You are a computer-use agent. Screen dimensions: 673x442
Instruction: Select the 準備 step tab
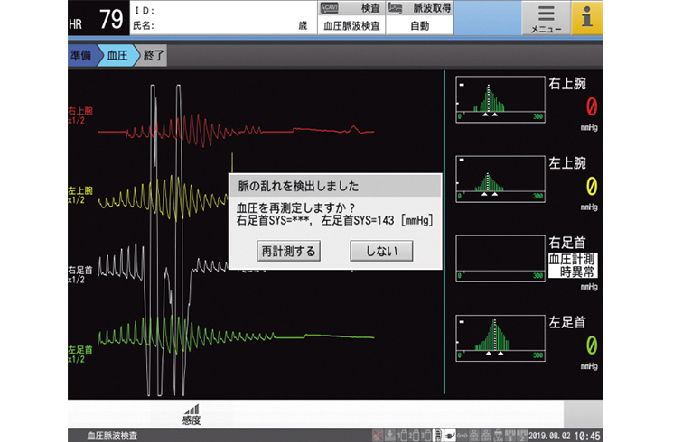coord(82,55)
